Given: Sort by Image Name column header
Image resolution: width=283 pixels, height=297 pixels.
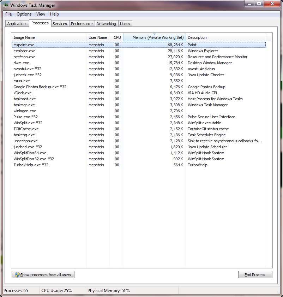Looking at the screenshot, I should point(49,37).
